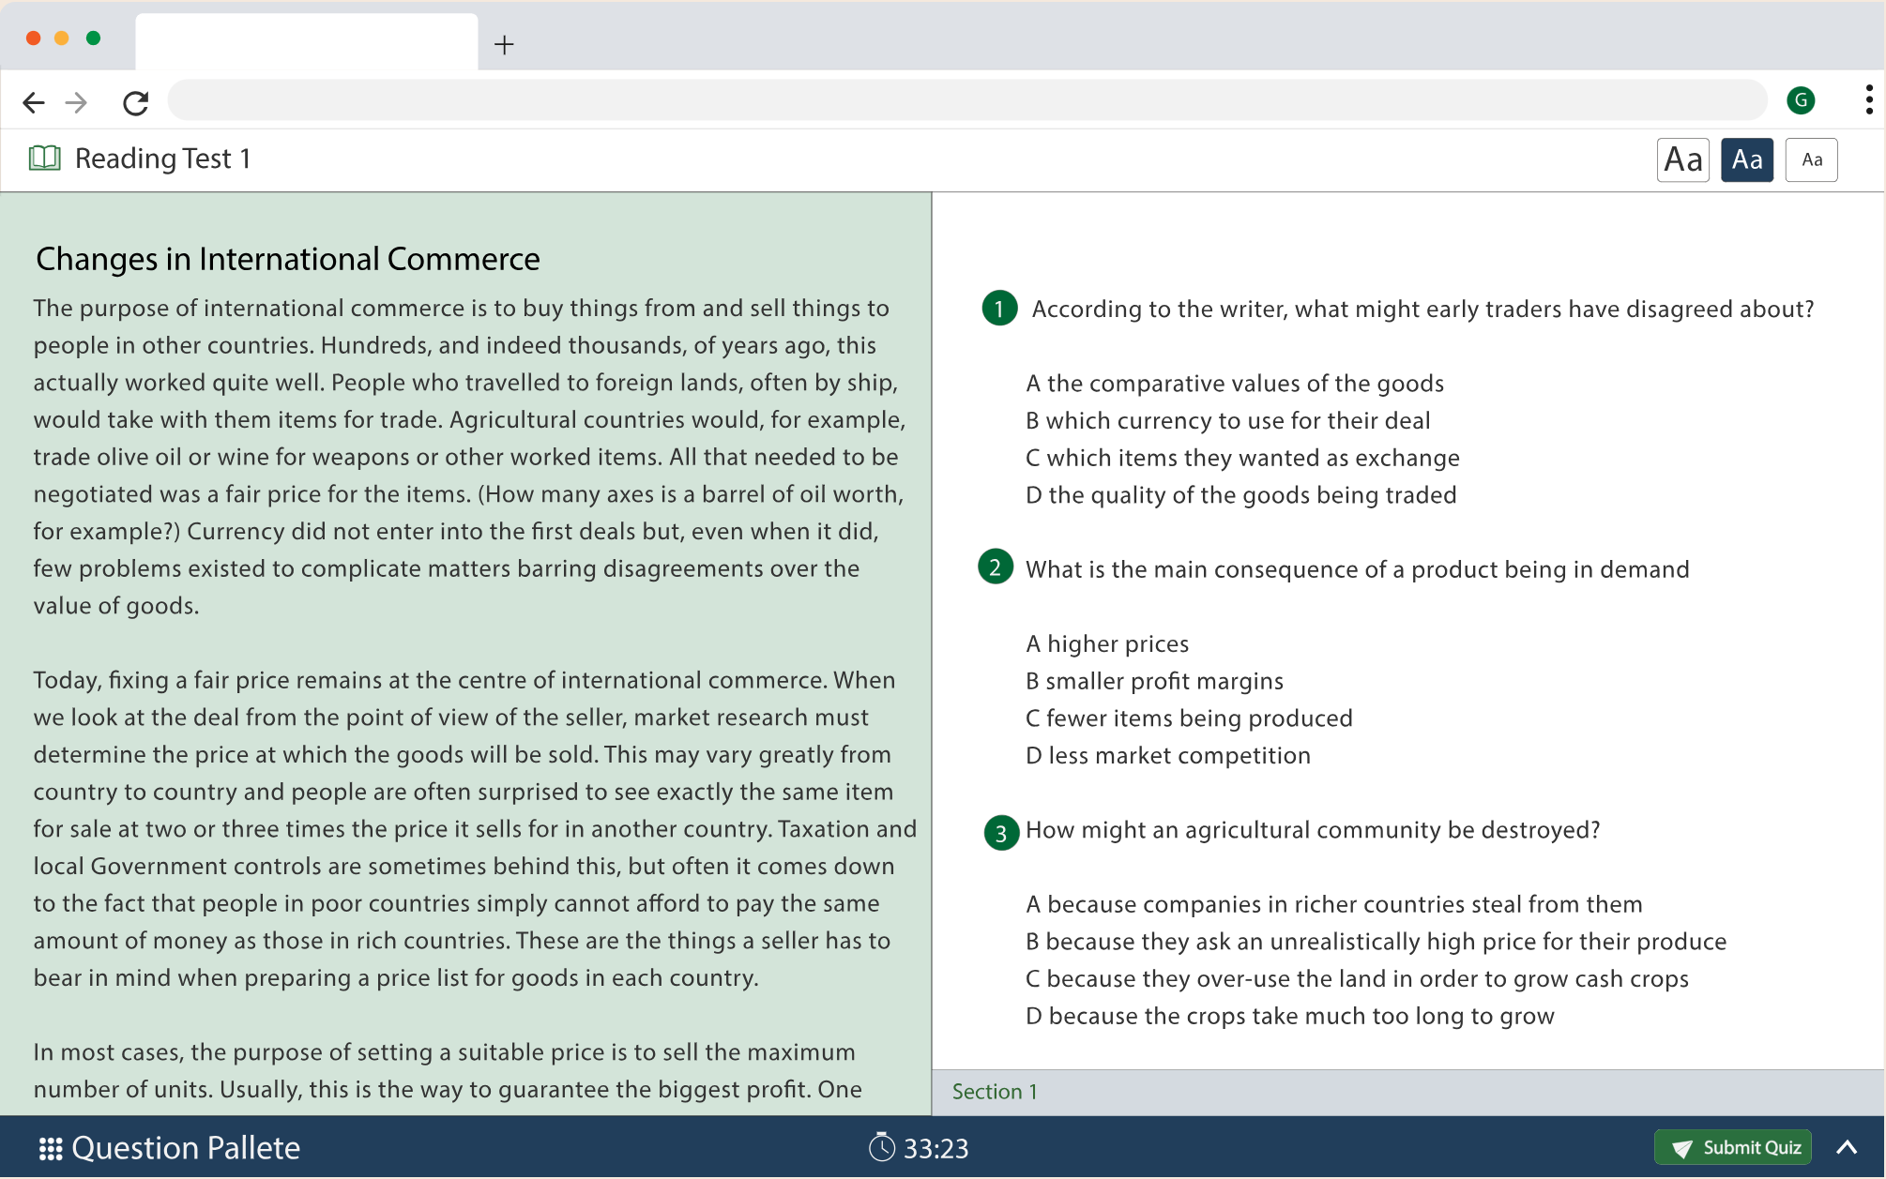The height and width of the screenshot is (1179, 1886).
Task: Click the browser forward arrow
Action: (x=77, y=102)
